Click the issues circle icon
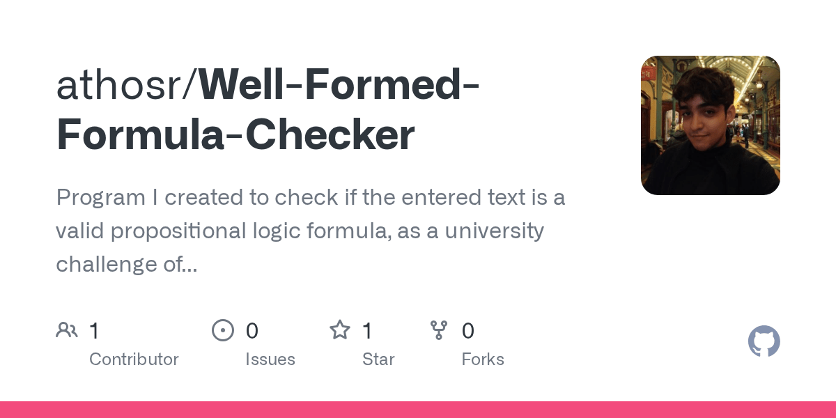This screenshot has width=836, height=418. pos(223,330)
